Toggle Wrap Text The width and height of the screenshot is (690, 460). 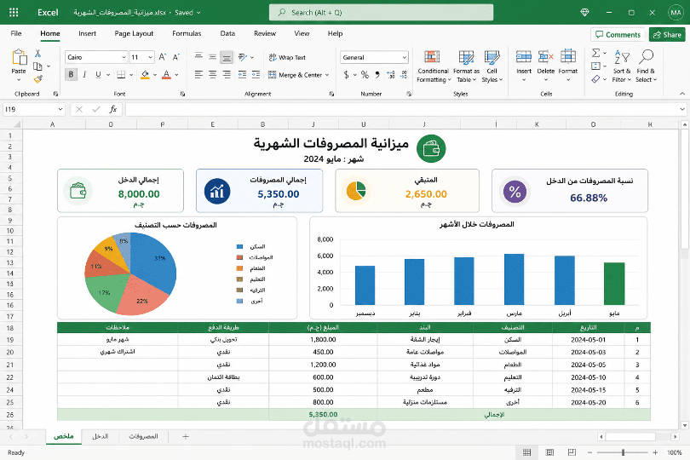(287, 57)
